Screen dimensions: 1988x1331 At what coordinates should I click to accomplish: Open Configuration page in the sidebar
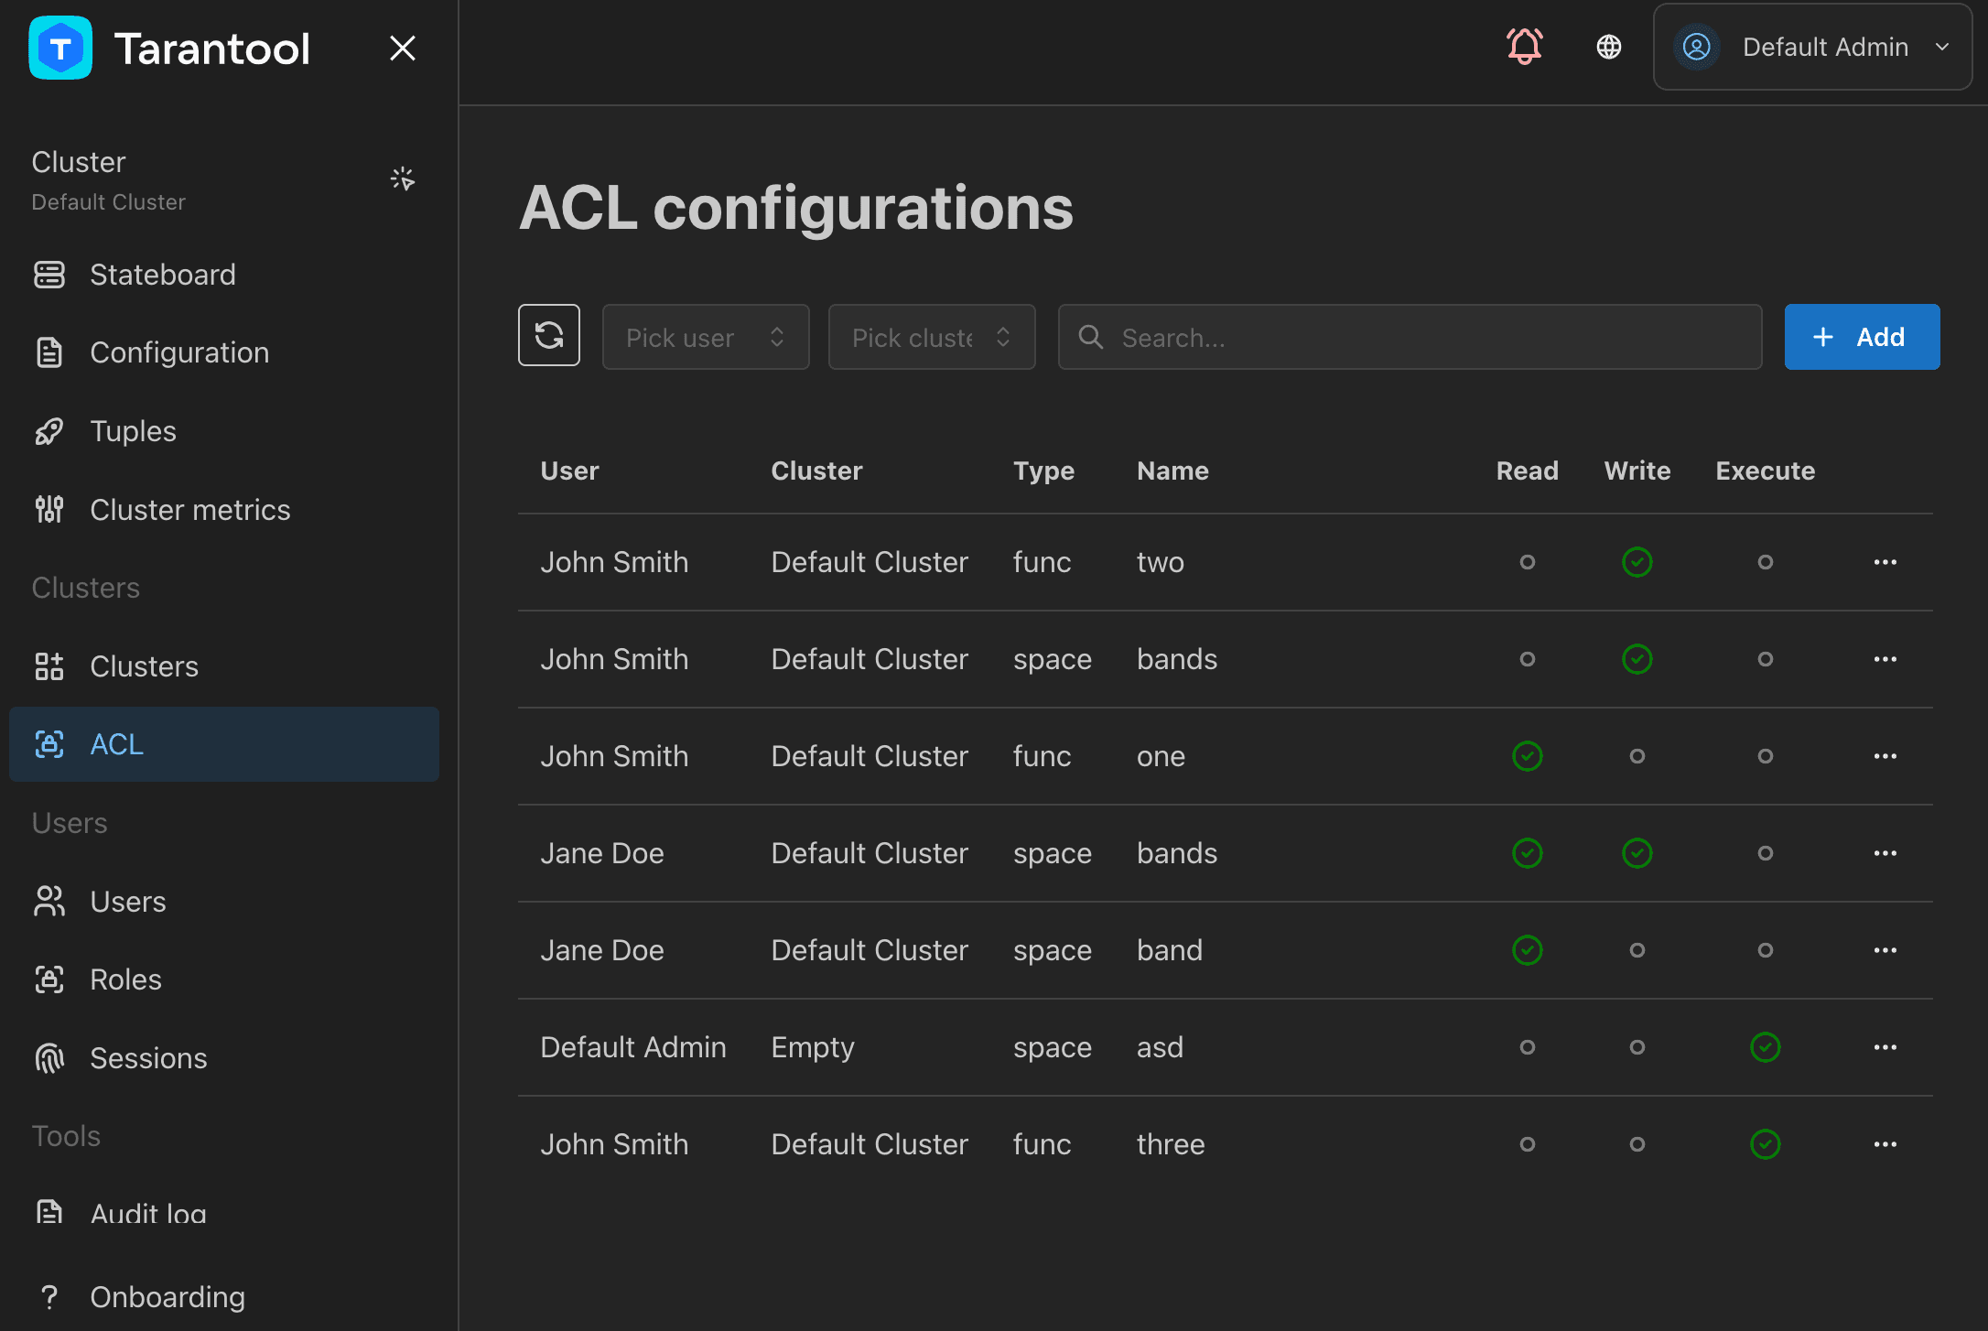click(224, 352)
